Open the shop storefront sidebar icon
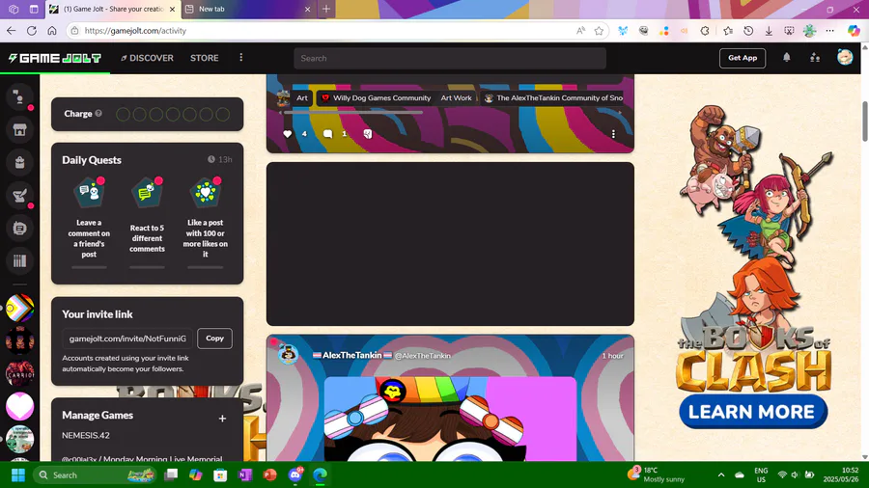869x488 pixels. pyautogui.click(x=19, y=130)
